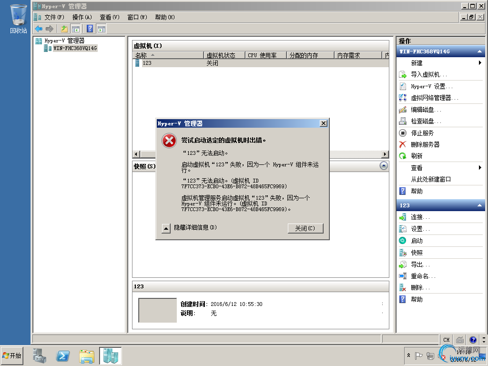
Task: Open the 查看(V) menu
Action: (x=110, y=17)
